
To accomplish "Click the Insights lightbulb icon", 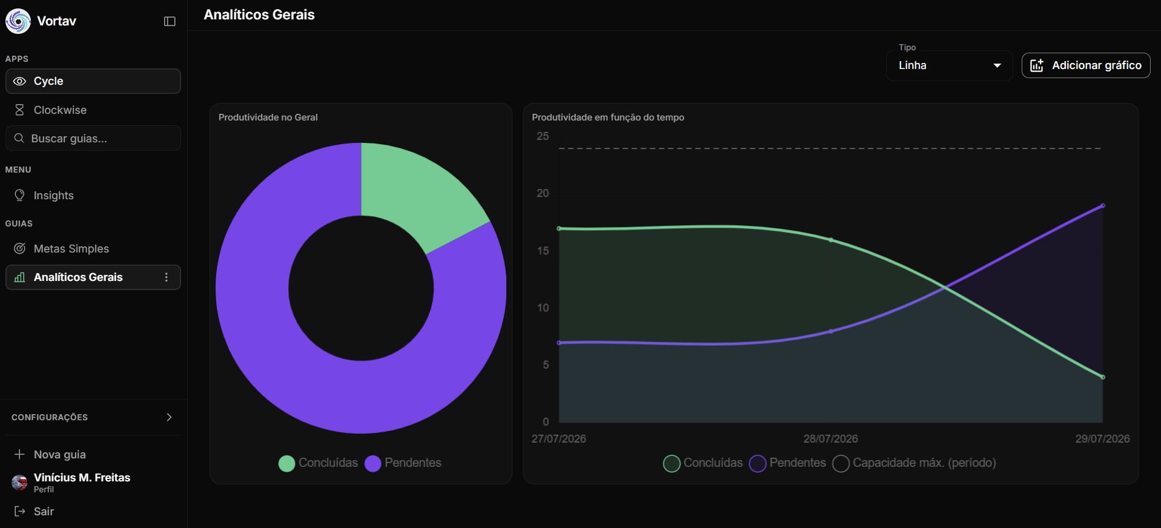I will [19, 195].
